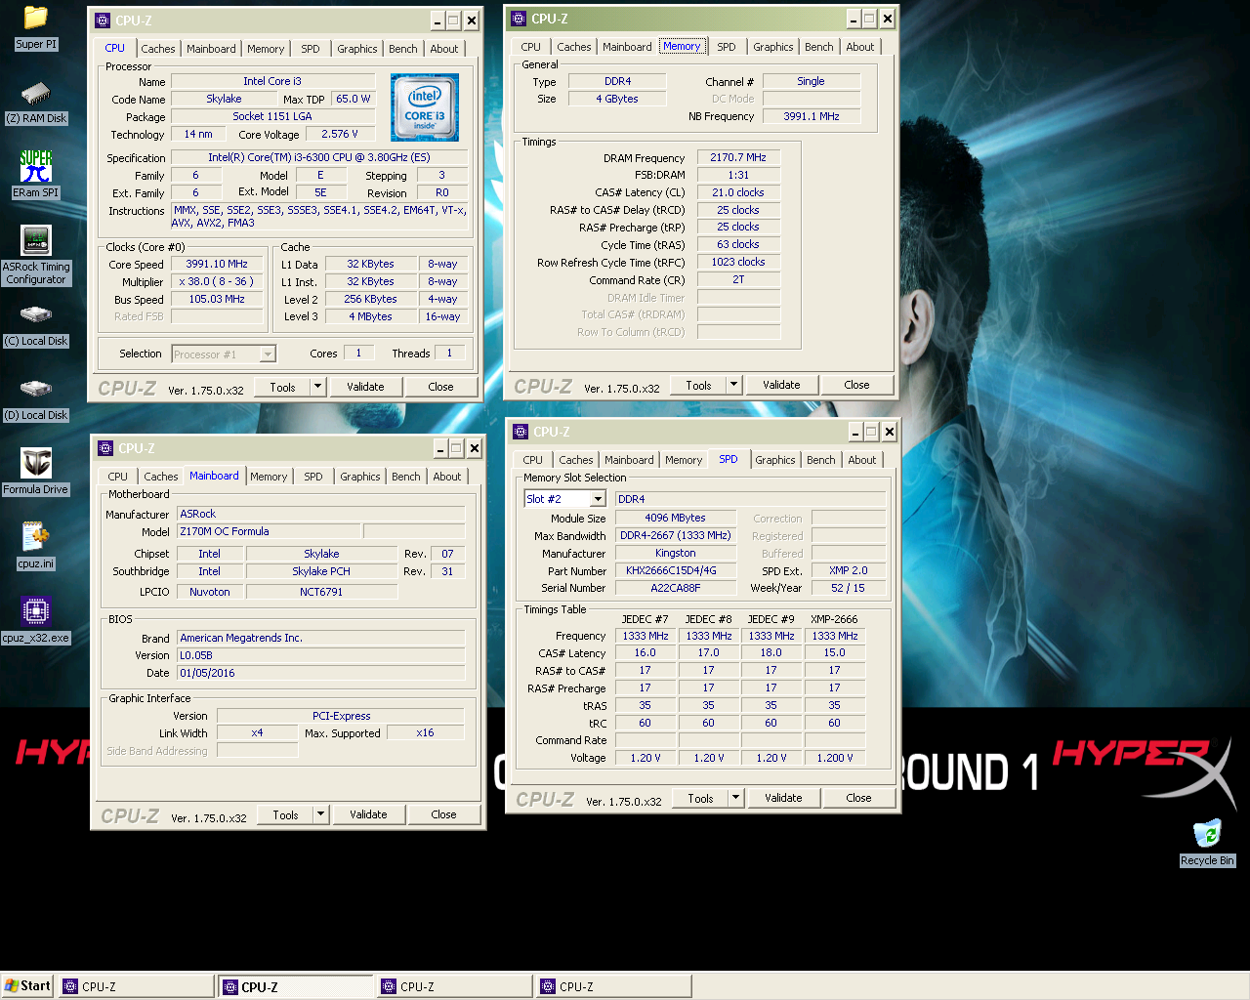Open the (D) Local Disk icon
1250x1000 pixels.
(x=36, y=389)
